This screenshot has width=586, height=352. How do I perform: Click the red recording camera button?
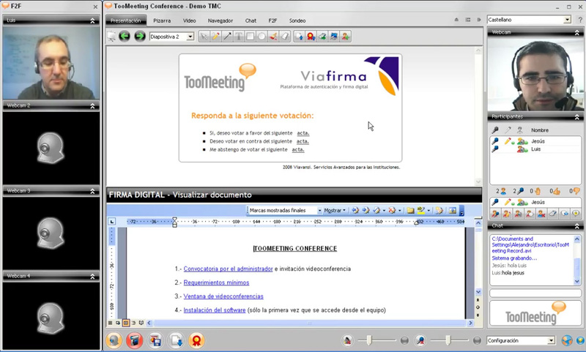[135, 340]
